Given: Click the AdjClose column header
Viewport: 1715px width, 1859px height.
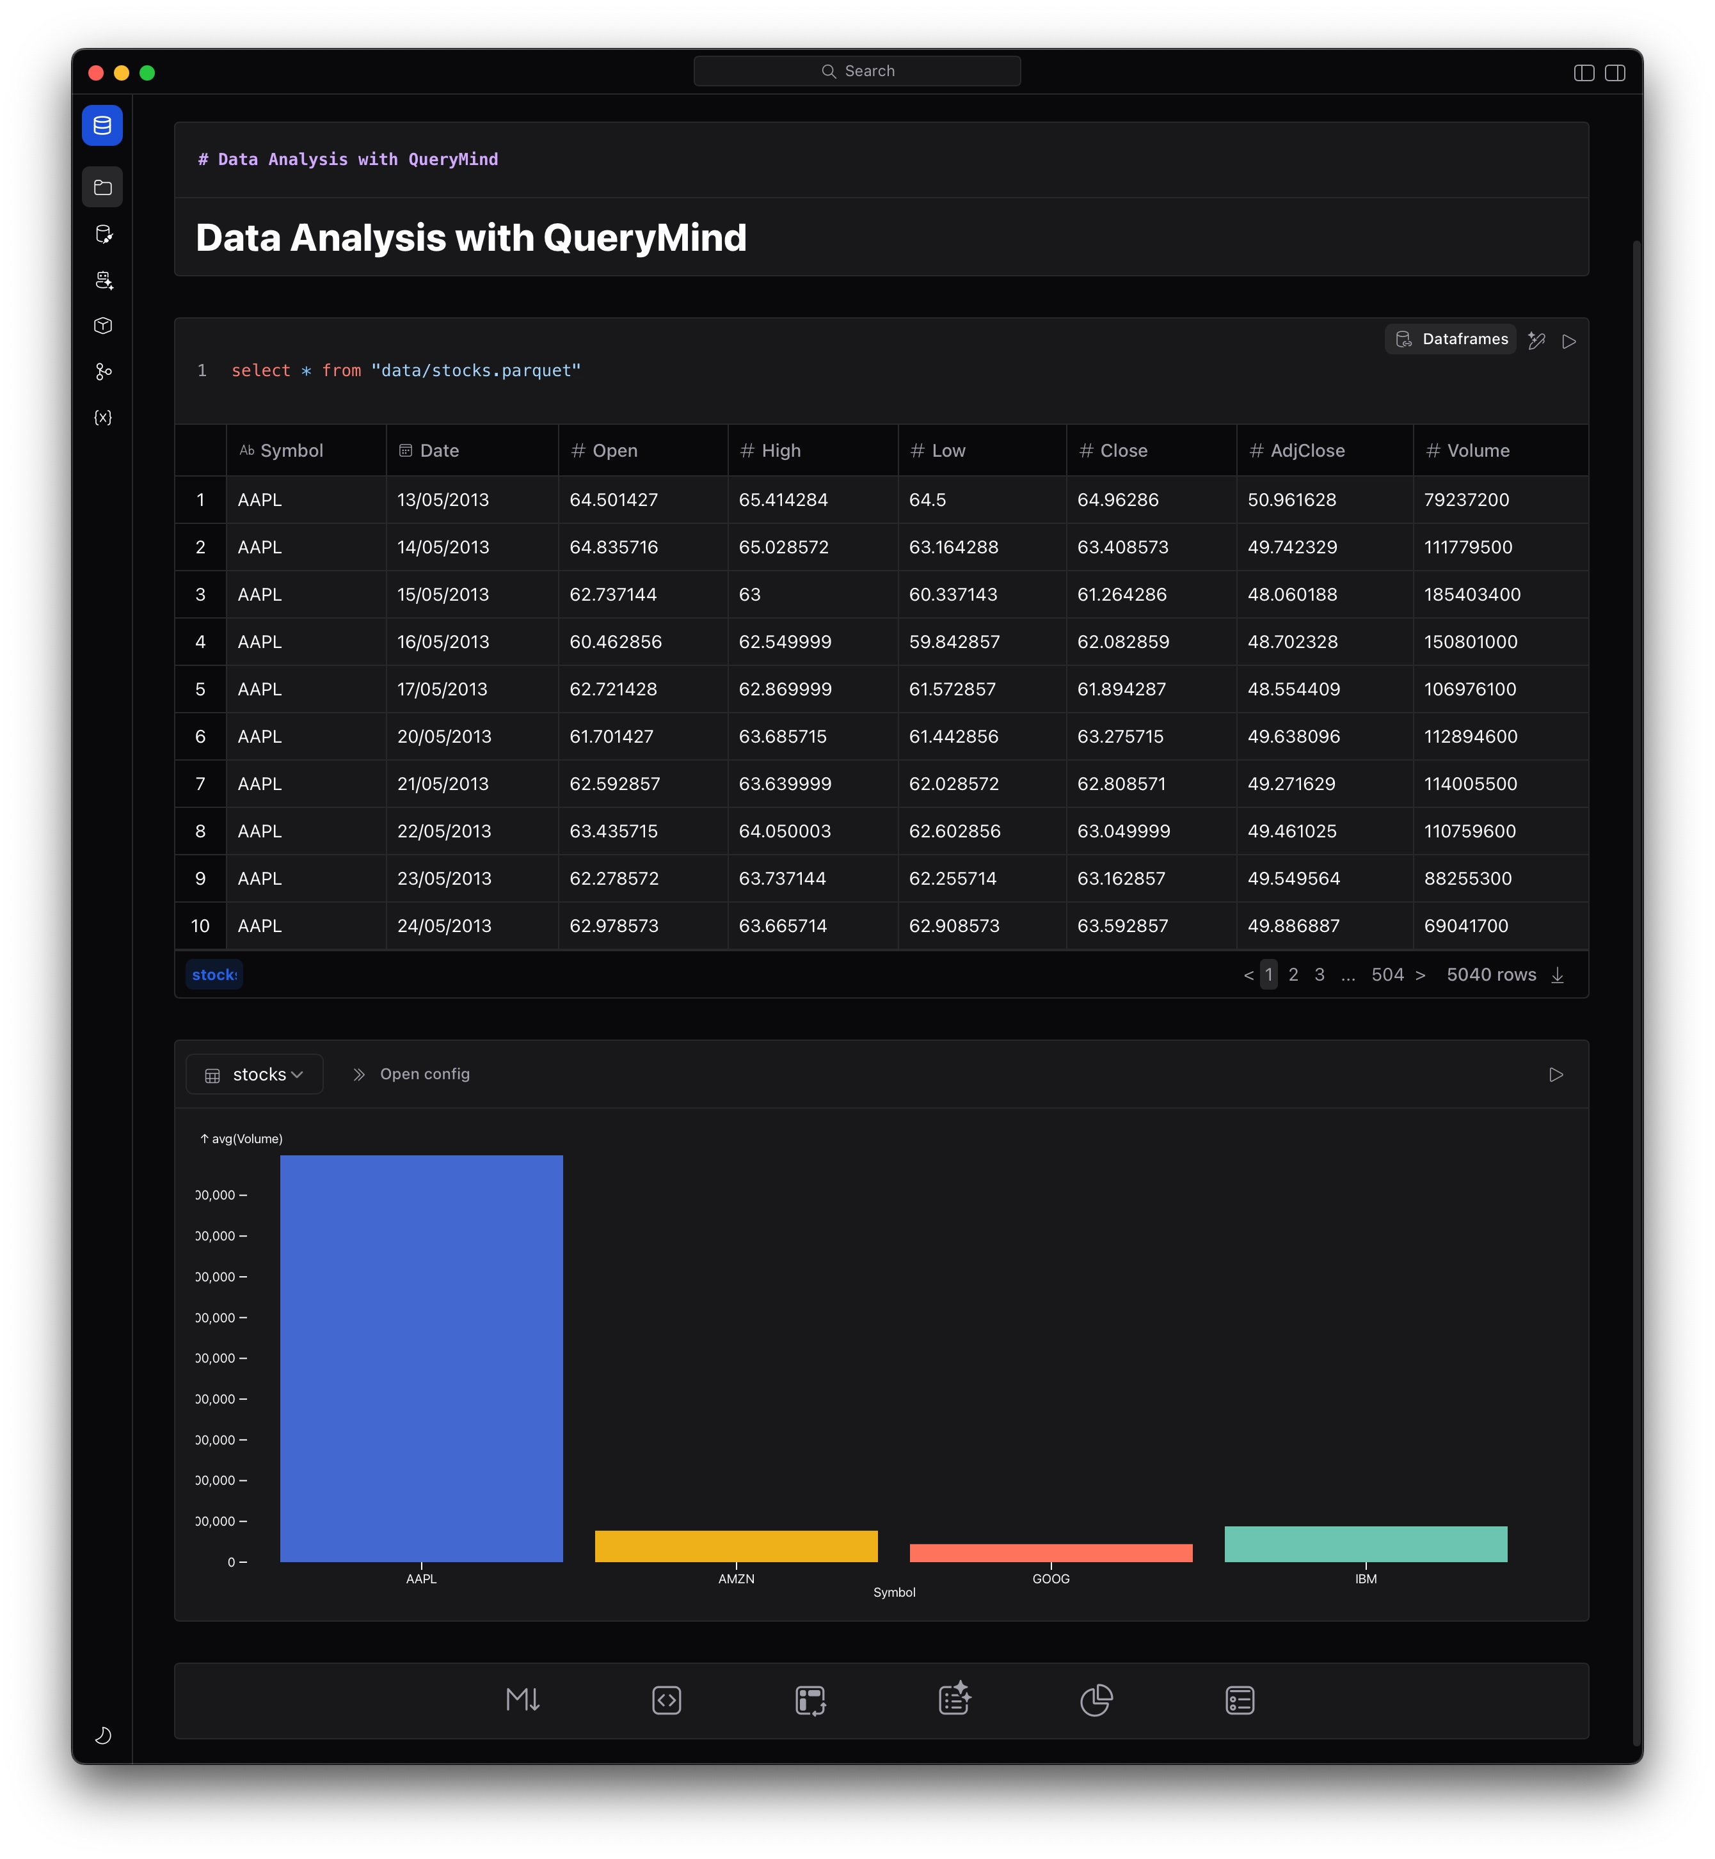Looking at the screenshot, I should tap(1325, 451).
